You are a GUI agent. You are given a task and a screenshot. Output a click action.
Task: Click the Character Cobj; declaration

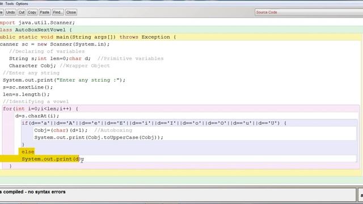(32, 66)
